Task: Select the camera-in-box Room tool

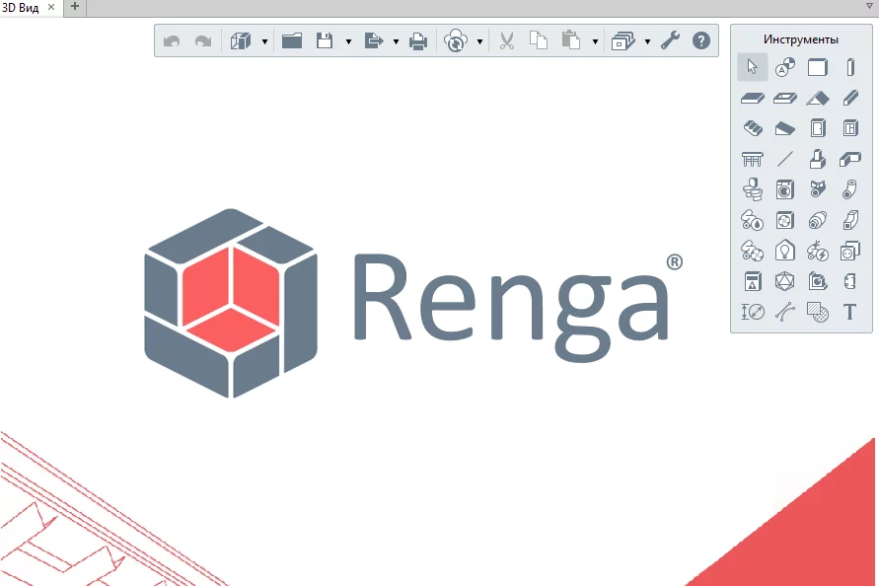Action: 817,281
